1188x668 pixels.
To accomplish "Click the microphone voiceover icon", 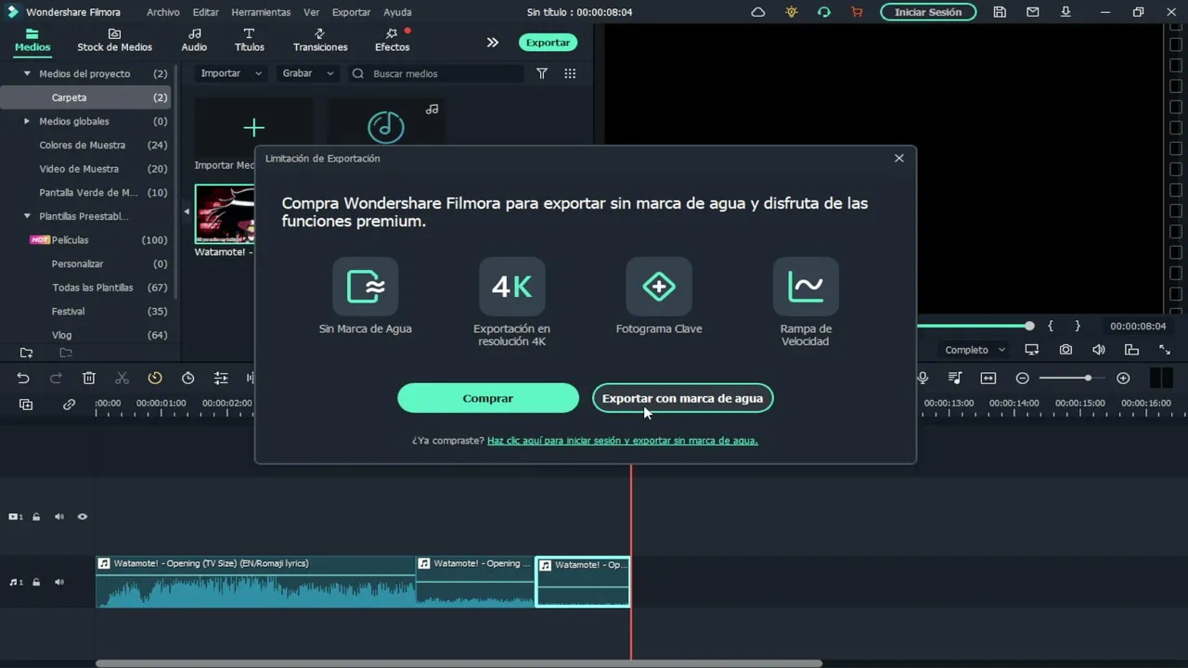I will (x=923, y=378).
